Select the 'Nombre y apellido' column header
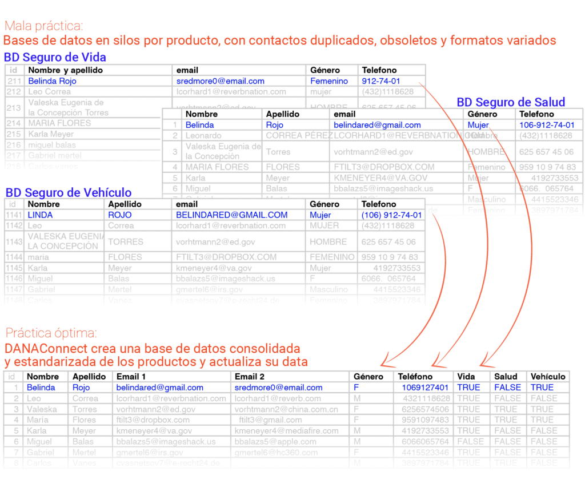Image resolution: width=585 pixels, height=496 pixels. 65,70
